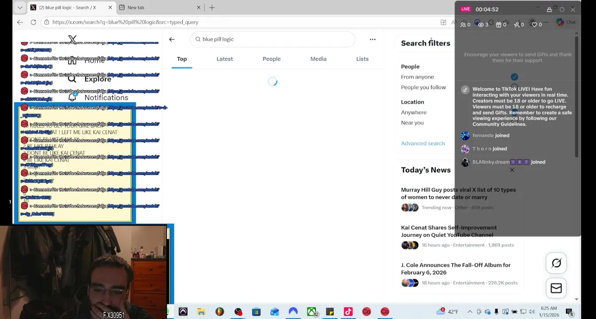Click the fernando joined chat entry
Screen dimensions: 596x319
[x=486, y=136]
